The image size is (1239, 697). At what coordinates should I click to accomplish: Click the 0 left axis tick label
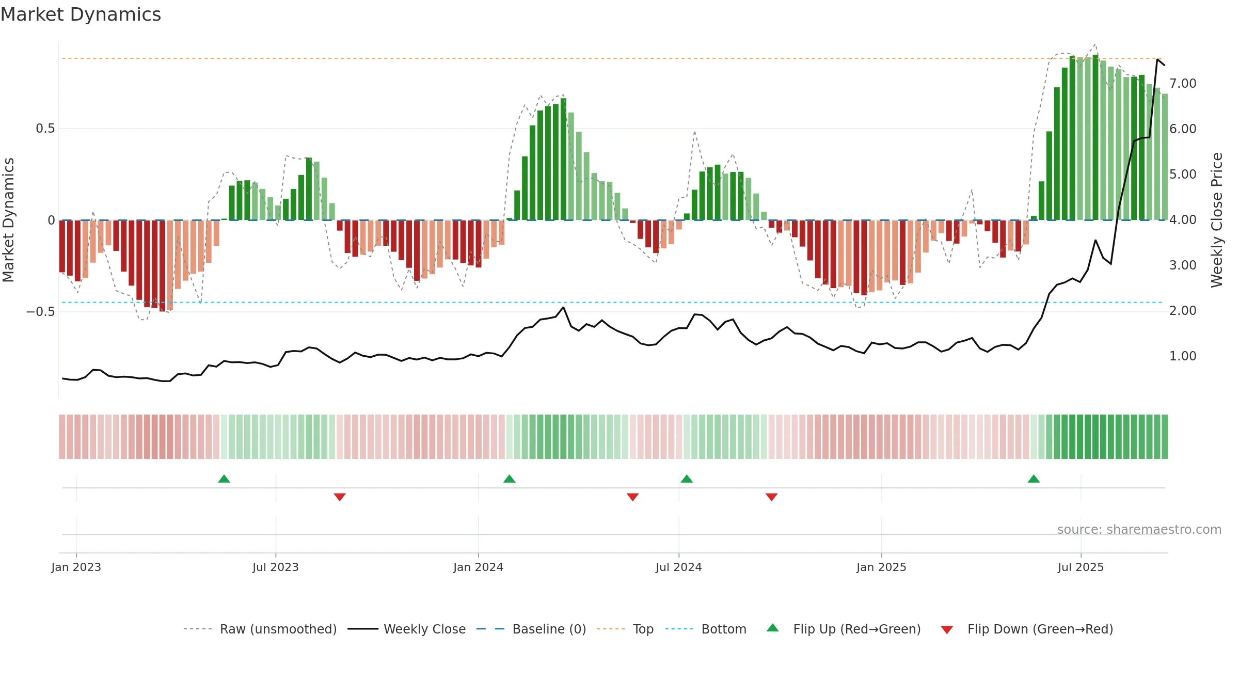[51, 220]
